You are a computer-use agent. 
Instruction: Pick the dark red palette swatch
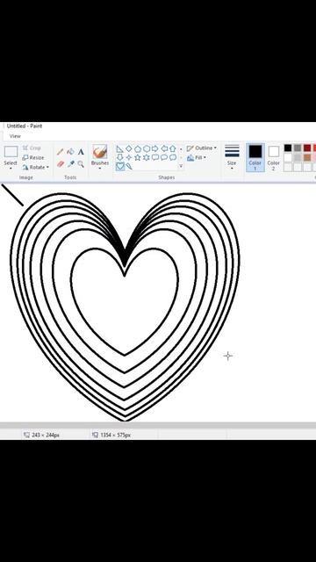tap(307, 148)
